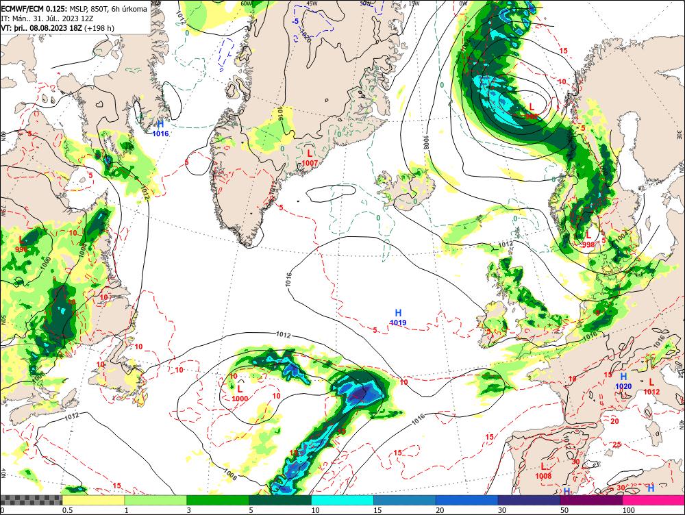Click the pink 100+ legend swatch
This screenshot has height=515, width=685.
[653, 500]
